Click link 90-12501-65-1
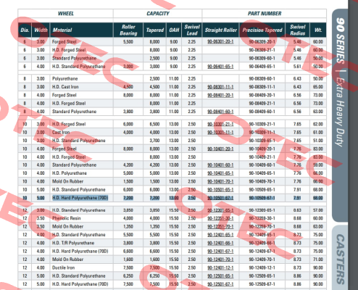 (x=220, y=276)
